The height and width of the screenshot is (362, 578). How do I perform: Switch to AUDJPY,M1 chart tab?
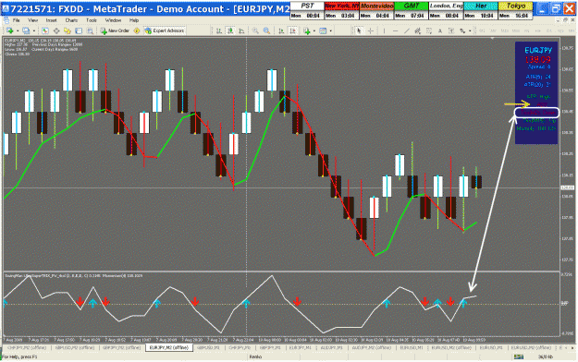tap(331, 347)
